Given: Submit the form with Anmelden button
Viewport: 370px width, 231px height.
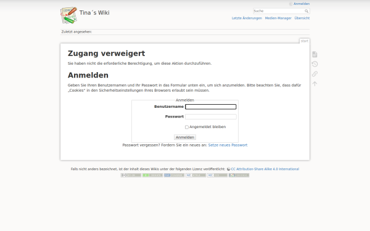Looking at the screenshot, I should (185, 137).
